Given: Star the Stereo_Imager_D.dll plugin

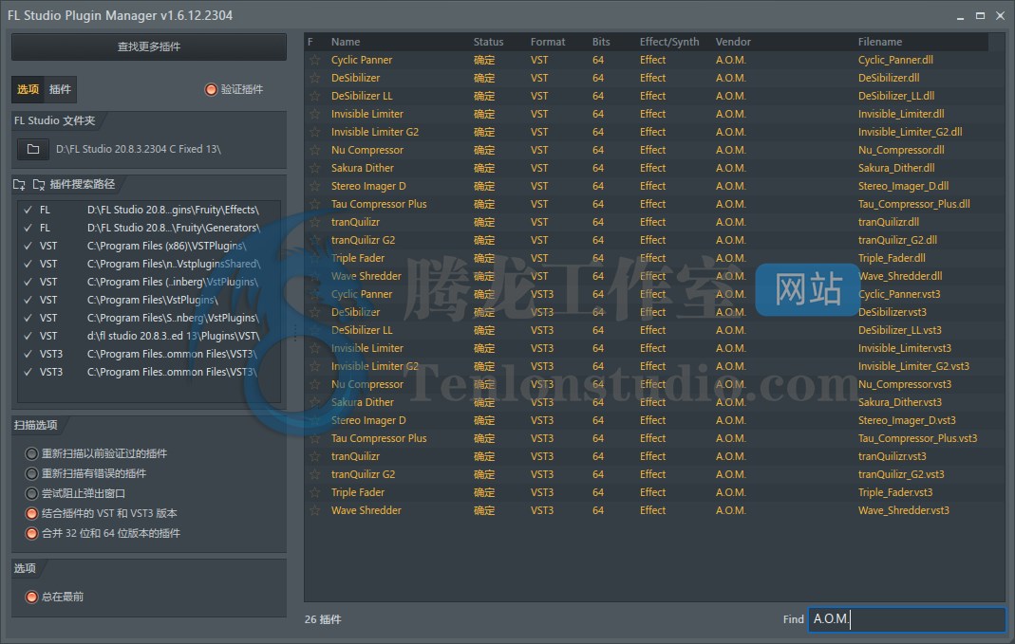Looking at the screenshot, I should 314,186.
